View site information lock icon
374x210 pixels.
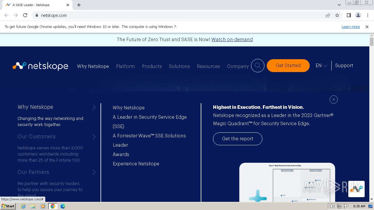point(37,15)
